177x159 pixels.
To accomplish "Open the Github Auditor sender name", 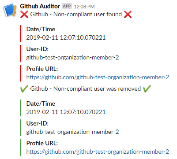I will [40, 6].
